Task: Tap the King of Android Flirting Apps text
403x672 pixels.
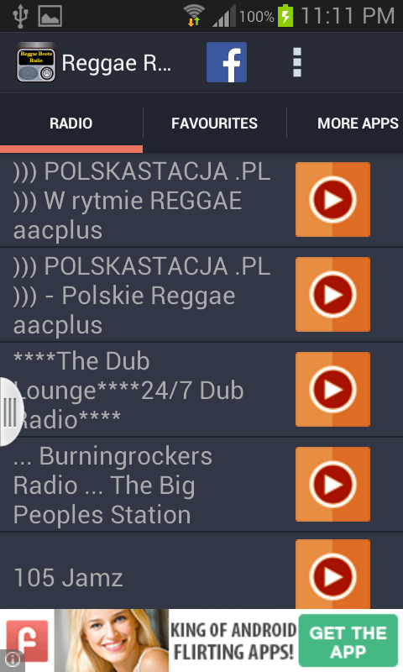Action: coord(233,641)
